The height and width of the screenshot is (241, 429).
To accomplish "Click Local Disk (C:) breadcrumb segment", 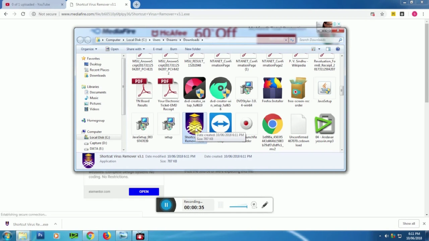I will tap(136, 40).
